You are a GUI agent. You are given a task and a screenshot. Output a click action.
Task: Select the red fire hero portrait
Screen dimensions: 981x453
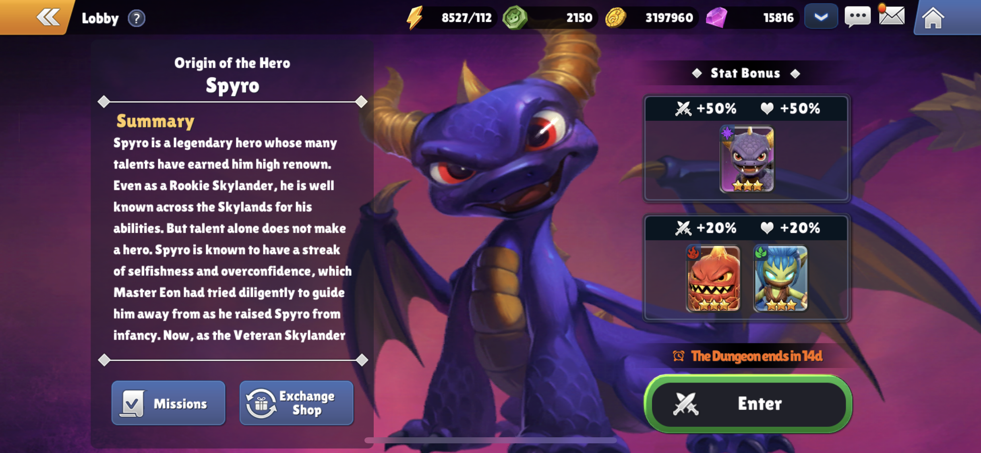(x=713, y=279)
